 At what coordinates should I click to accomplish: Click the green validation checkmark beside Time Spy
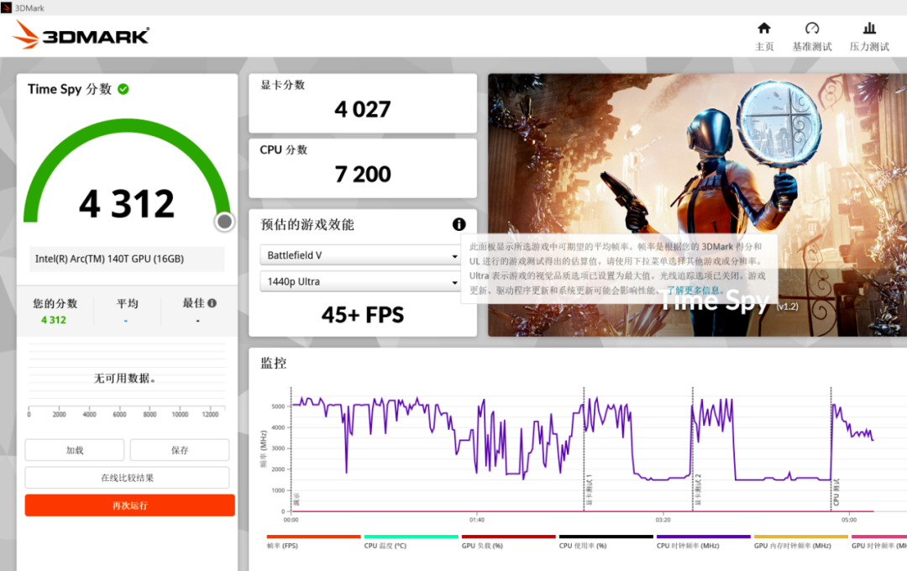point(123,89)
